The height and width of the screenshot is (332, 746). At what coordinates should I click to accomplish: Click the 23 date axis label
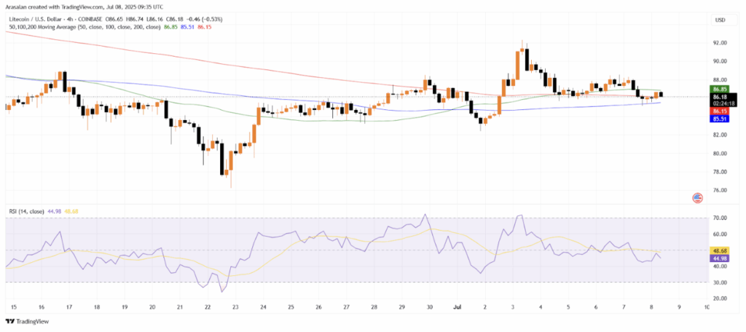click(235, 308)
